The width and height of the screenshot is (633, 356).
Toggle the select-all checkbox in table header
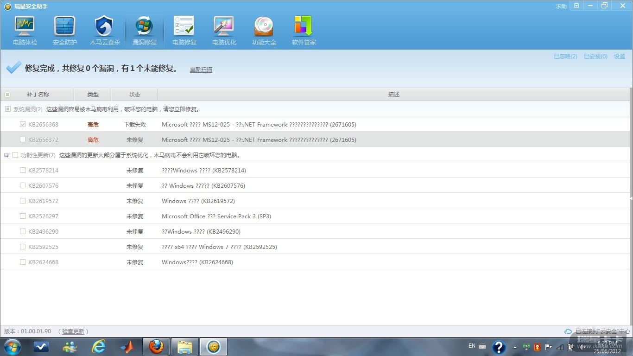tap(7, 95)
